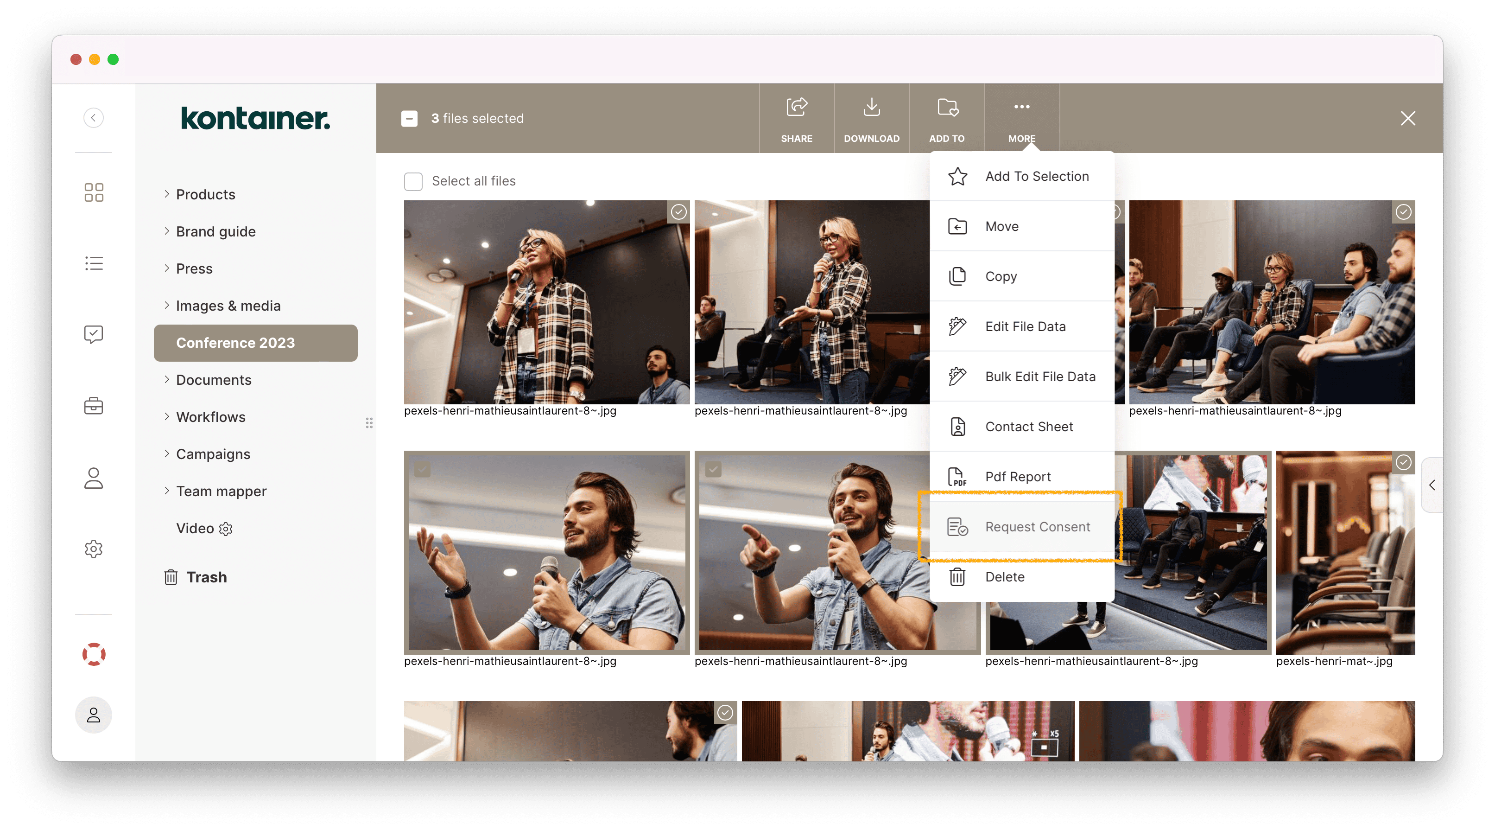Uncheck the first speaker image thumbnail
The width and height of the screenshot is (1495, 830).
[x=679, y=212]
